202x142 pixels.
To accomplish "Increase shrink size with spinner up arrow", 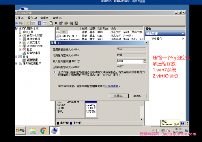I will (x=144, y=60).
